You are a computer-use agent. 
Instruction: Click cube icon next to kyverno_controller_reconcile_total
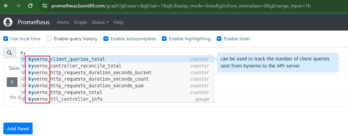pyautogui.click(x=24, y=66)
